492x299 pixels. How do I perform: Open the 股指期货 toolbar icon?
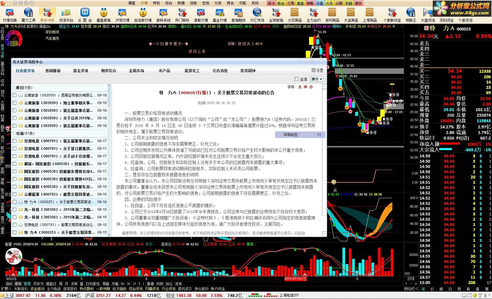238,15
